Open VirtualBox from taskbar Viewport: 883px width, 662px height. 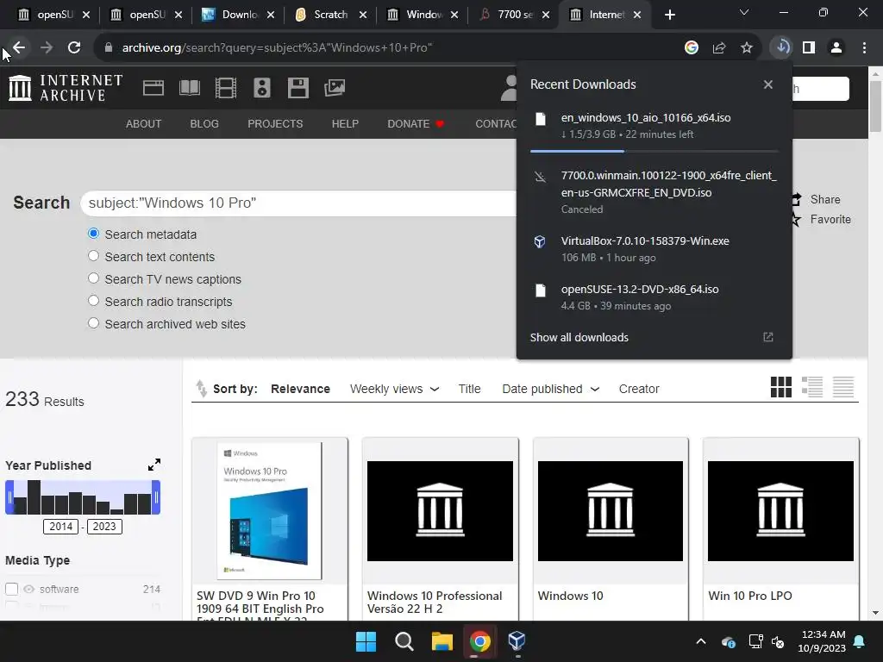click(517, 641)
